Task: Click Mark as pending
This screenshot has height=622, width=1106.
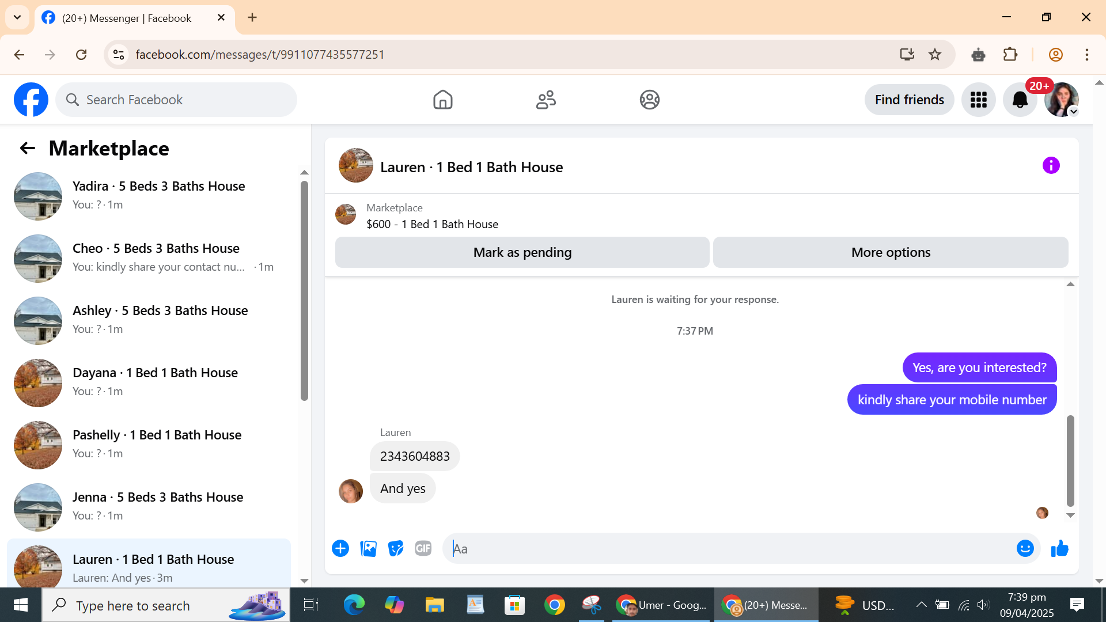Action: [522, 252]
